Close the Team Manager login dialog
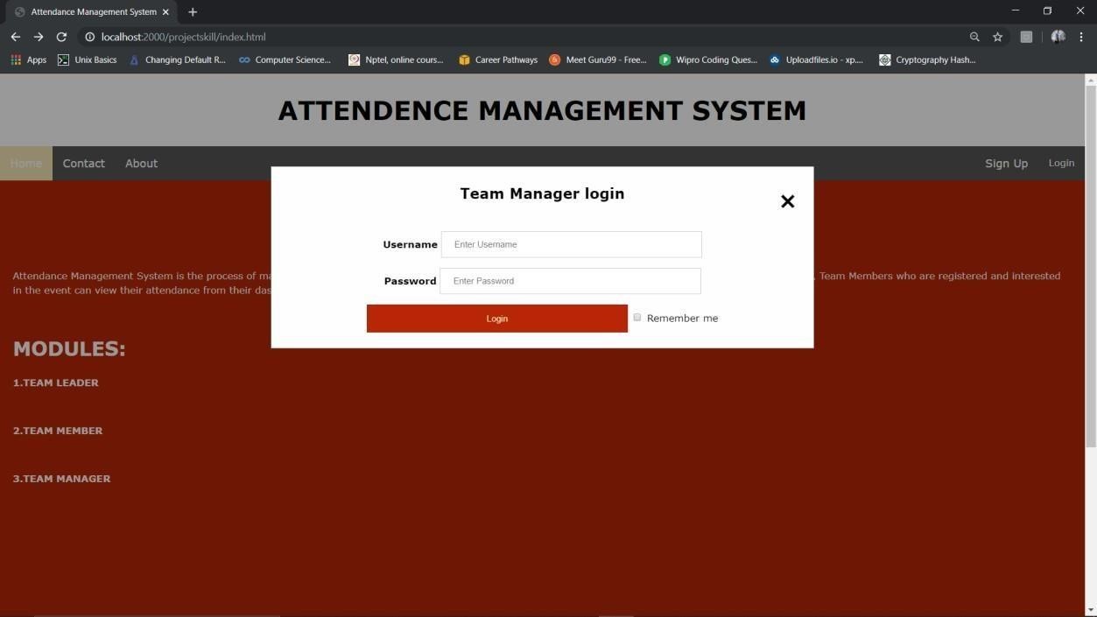The height and width of the screenshot is (617, 1097). (x=787, y=201)
